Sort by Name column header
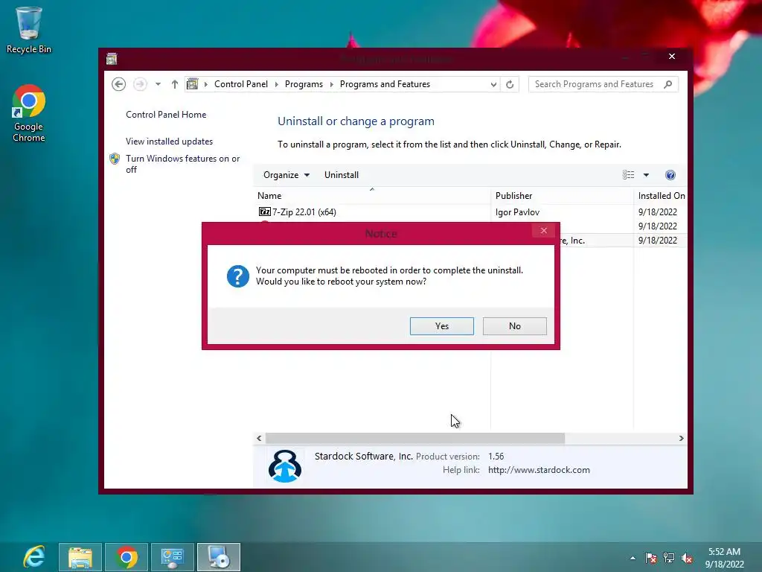 (372, 196)
